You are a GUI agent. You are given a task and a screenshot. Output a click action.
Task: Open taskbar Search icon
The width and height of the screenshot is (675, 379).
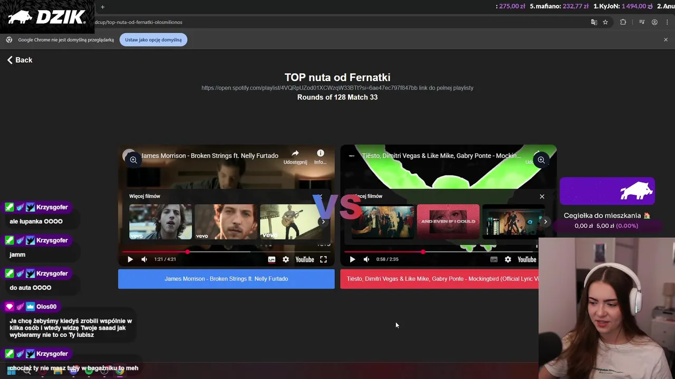pos(27,371)
